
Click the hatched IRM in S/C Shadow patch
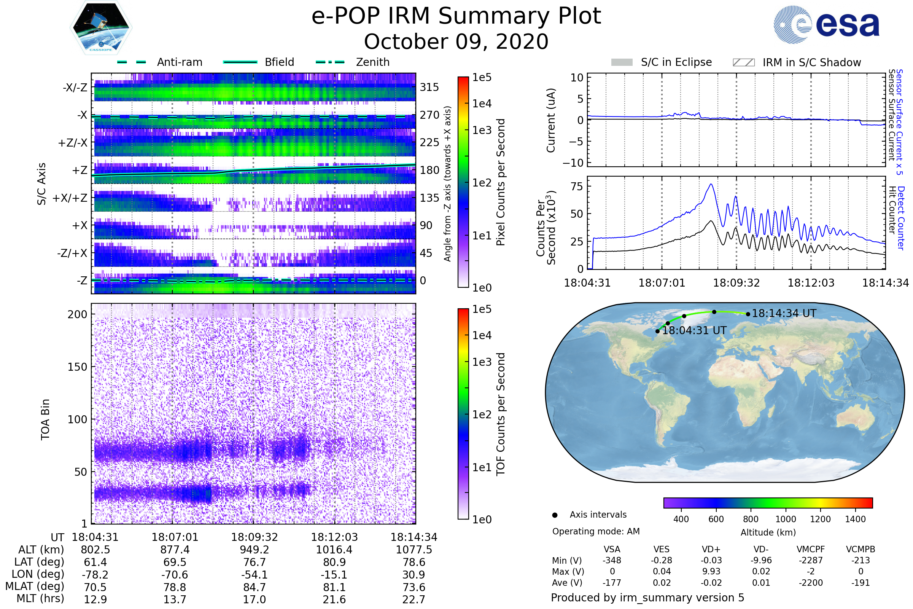pyautogui.click(x=743, y=62)
